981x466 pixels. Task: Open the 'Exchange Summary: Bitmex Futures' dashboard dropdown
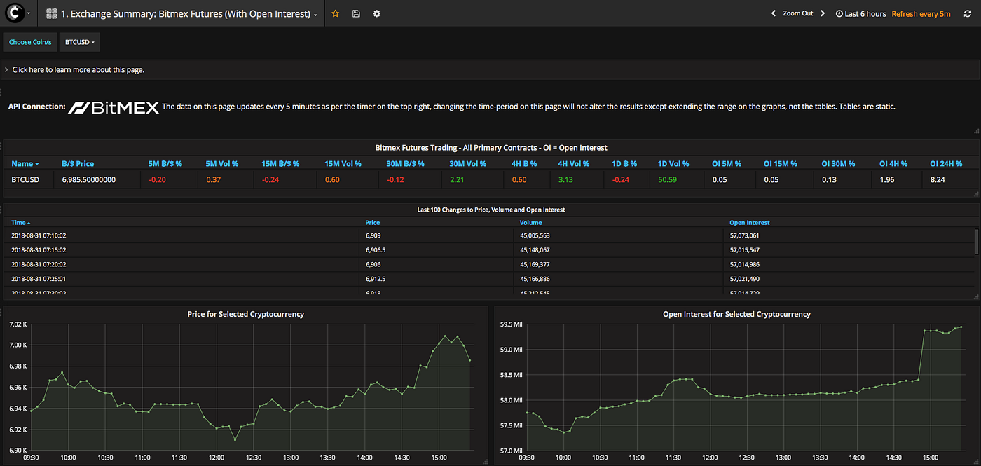tap(189, 13)
